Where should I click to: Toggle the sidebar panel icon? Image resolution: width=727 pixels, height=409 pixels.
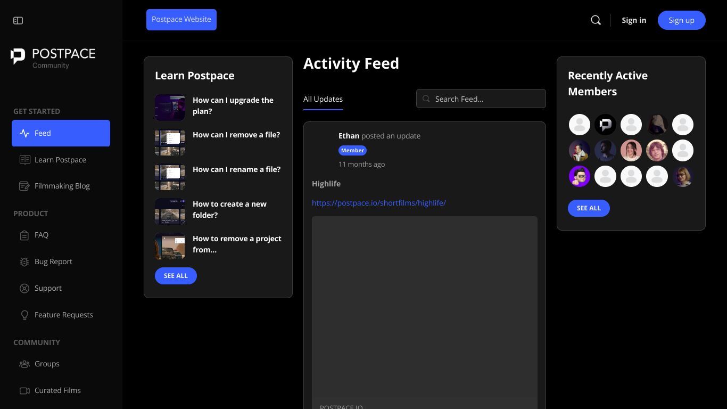point(18,20)
